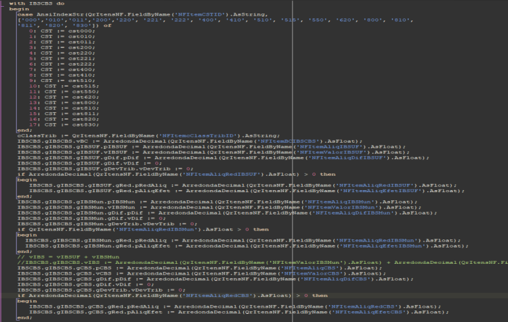Click the line 'IBSCBS.gIBSCBS.gIBSUF.gDif.vDif := 0;'

(x=89, y=163)
